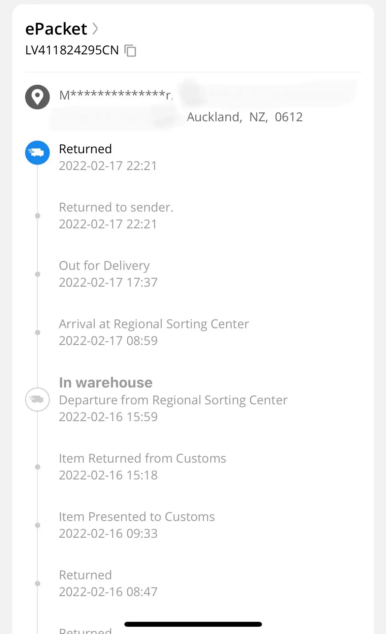This screenshot has width=386, height=634.
Task: Tap the Item Returned from Customs dot
Action: pyautogui.click(x=38, y=467)
